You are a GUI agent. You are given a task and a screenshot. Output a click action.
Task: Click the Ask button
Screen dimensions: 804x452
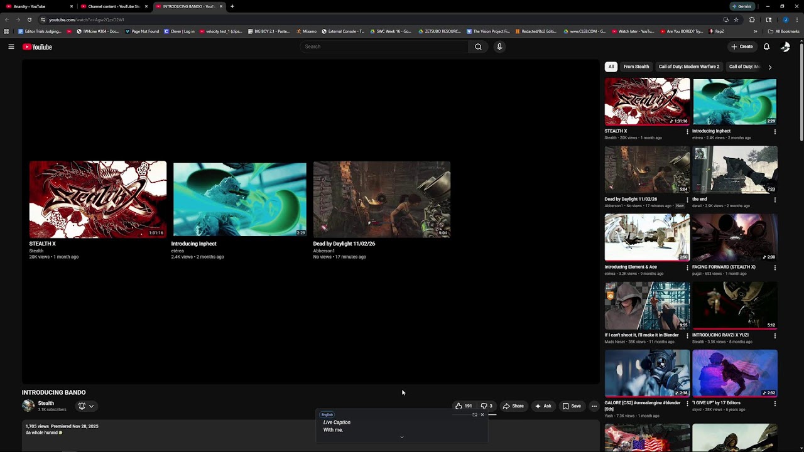coord(543,406)
